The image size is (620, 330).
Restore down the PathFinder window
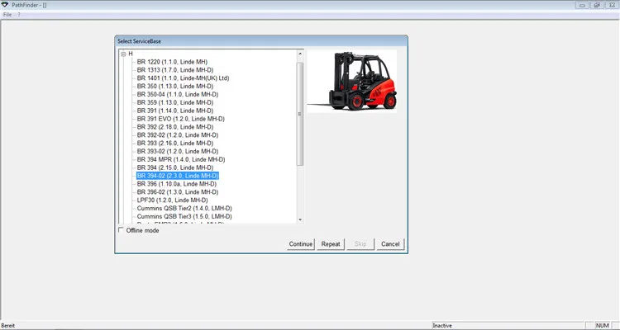pyautogui.click(x=597, y=5)
